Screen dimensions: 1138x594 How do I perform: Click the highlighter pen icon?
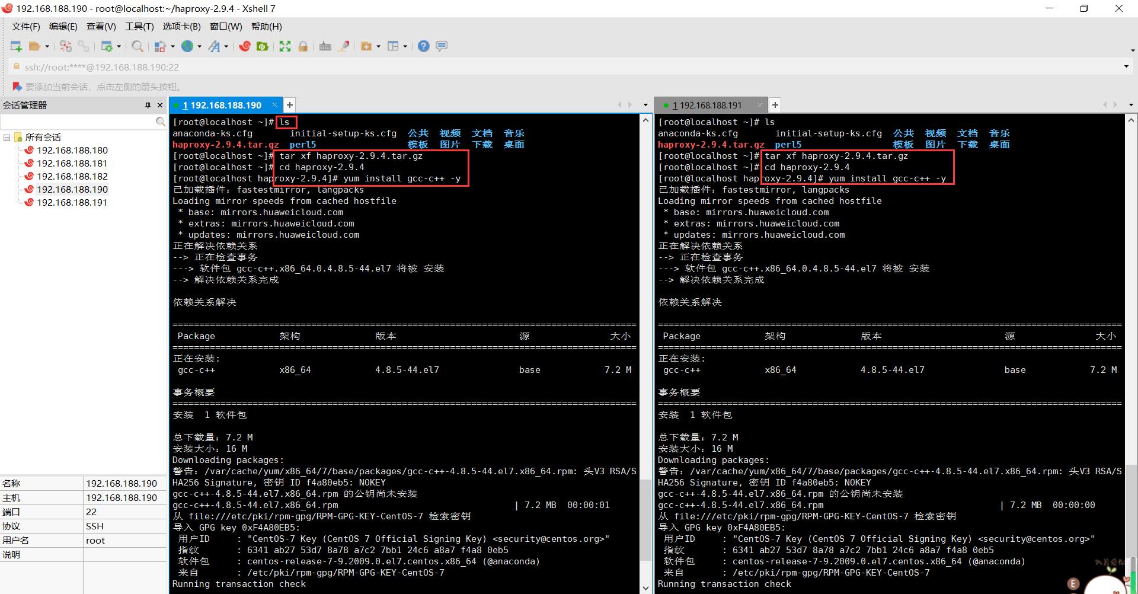pyautogui.click(x=344, y=46)
